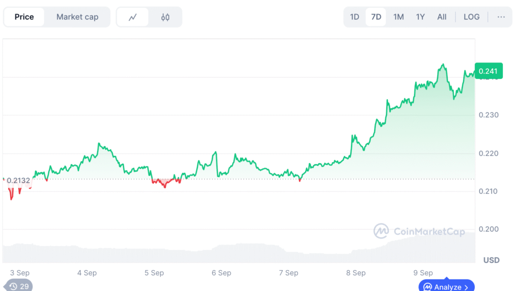This screenshot has width=513, height=291.
Task: Show the 1Y time range
Action: [420, 17]
